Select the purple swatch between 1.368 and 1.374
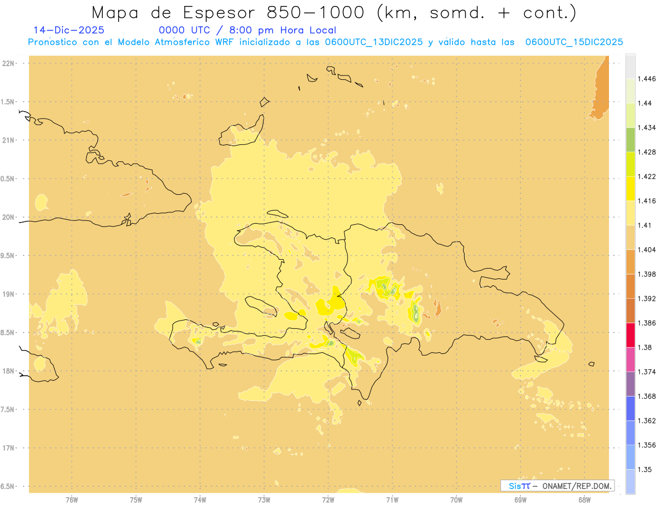This screenshot has width=656, height=507. click(630, 384)
